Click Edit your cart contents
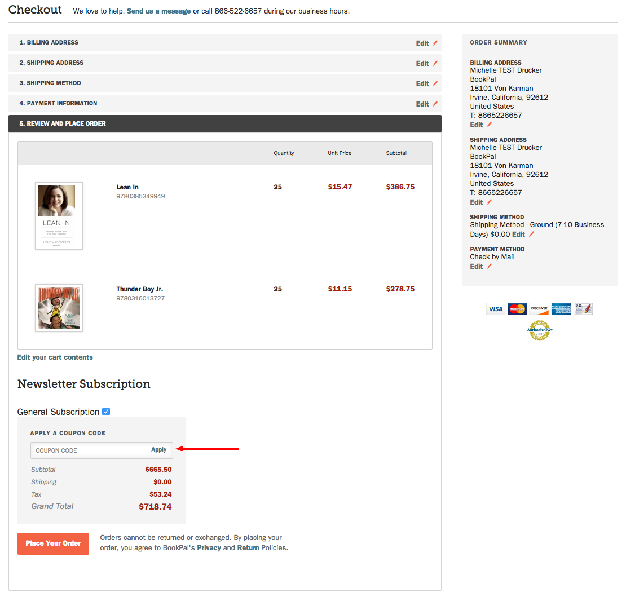 (55, 357)
